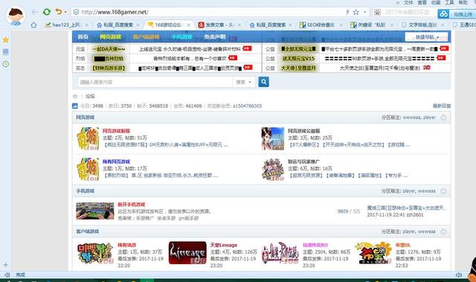Click the blue magnifier search button
This screenshot has width=476, height=282.
tap(263, 82)
